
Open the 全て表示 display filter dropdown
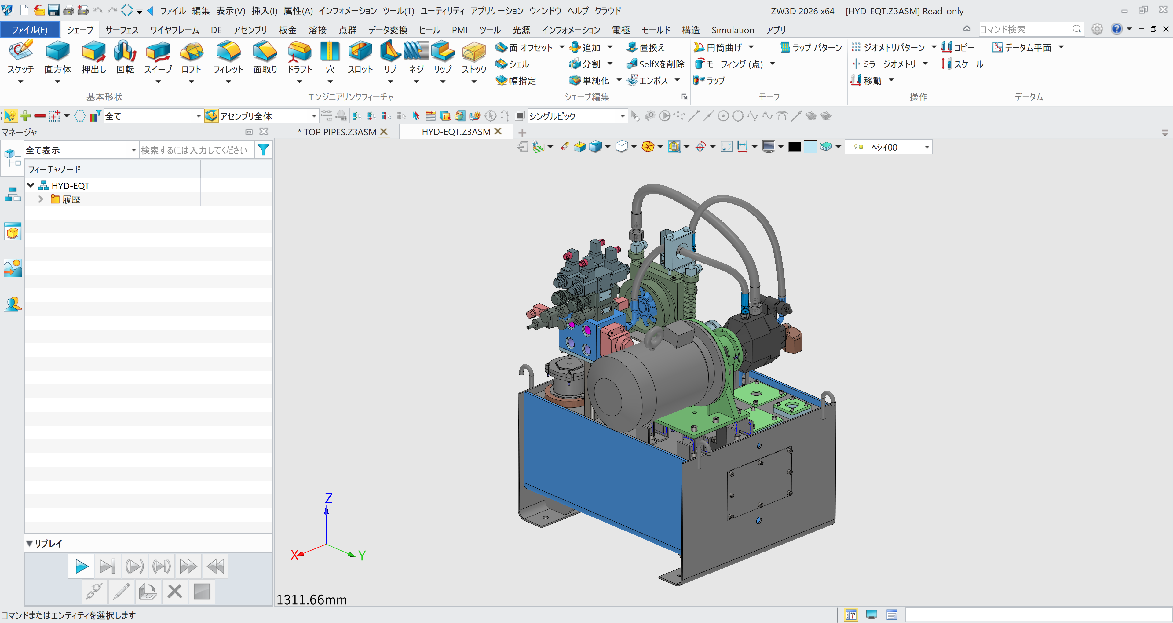pyautogui.click(x=133, y=149)
